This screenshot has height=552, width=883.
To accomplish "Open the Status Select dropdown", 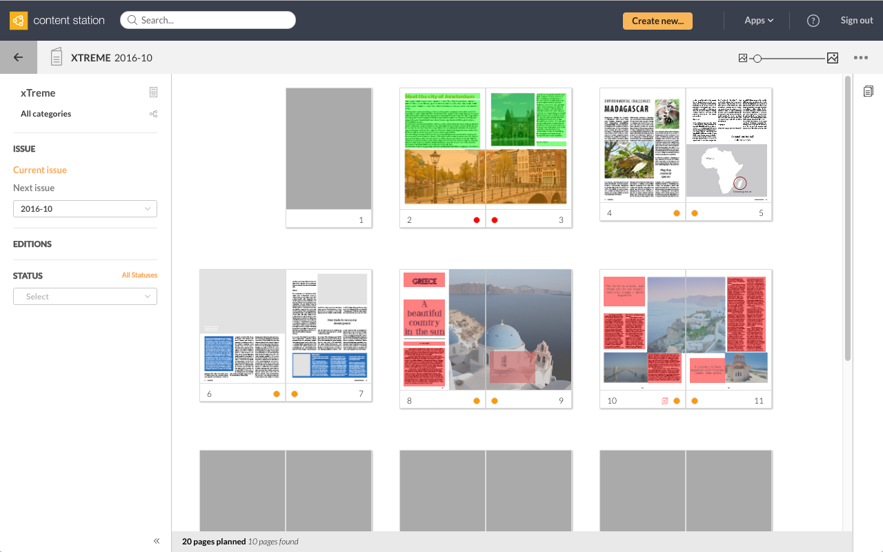I will [85, 296].
